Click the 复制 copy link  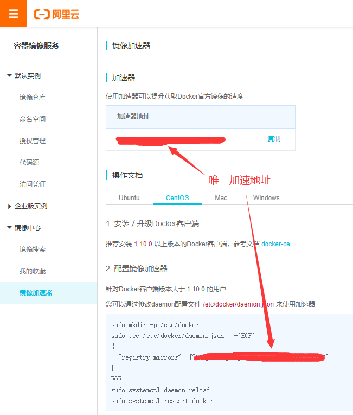coord(274,139)
